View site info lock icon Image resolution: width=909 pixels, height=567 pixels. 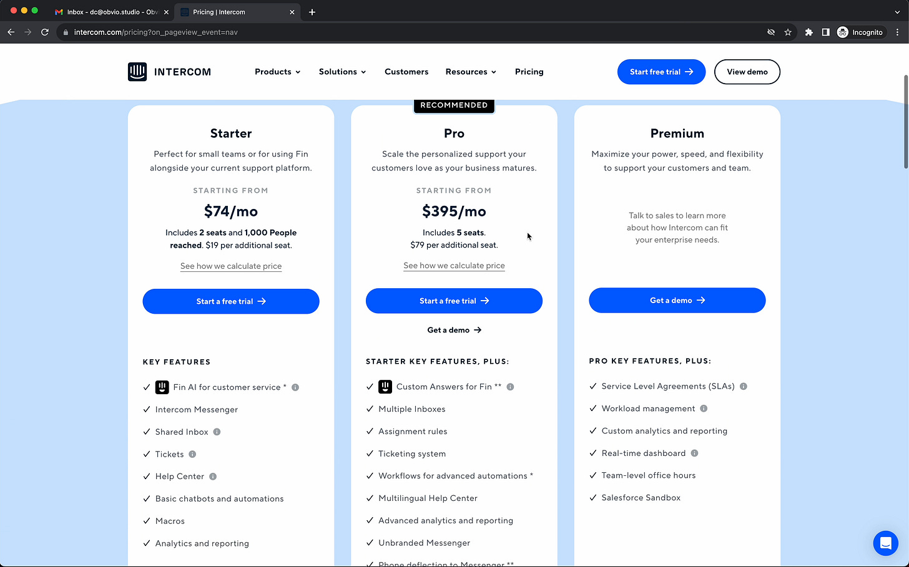66,32
